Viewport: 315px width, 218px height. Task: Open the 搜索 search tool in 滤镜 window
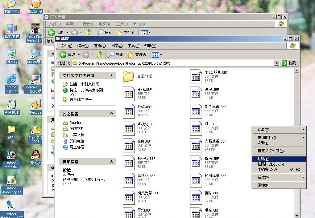click(115, 54)
